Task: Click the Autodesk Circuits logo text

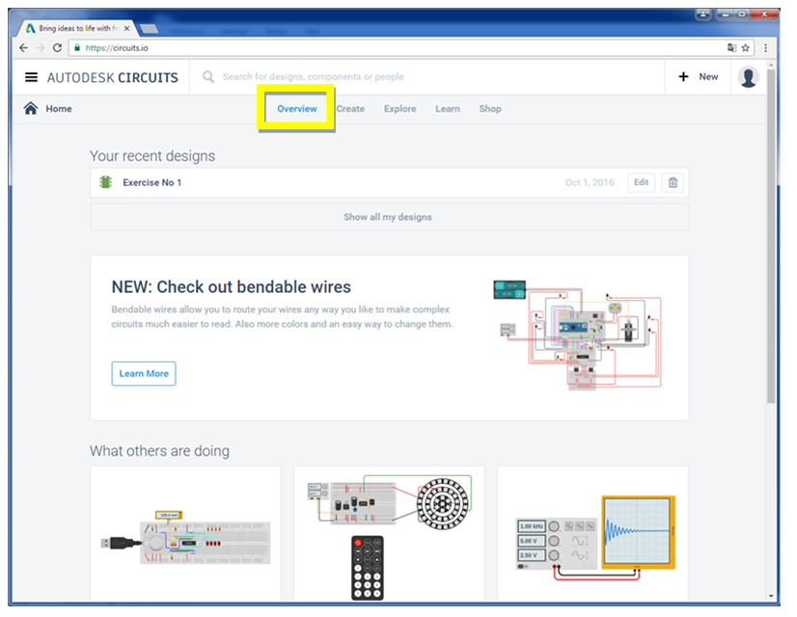Action: (112, 78)
